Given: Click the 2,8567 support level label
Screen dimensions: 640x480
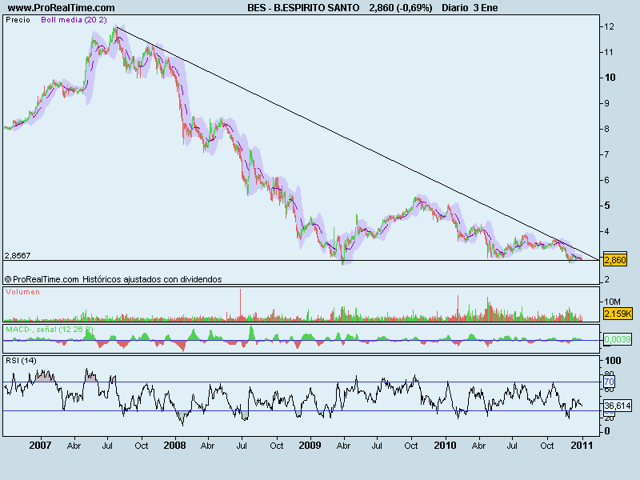Looking at the screenshot, I should click(18, 255).
